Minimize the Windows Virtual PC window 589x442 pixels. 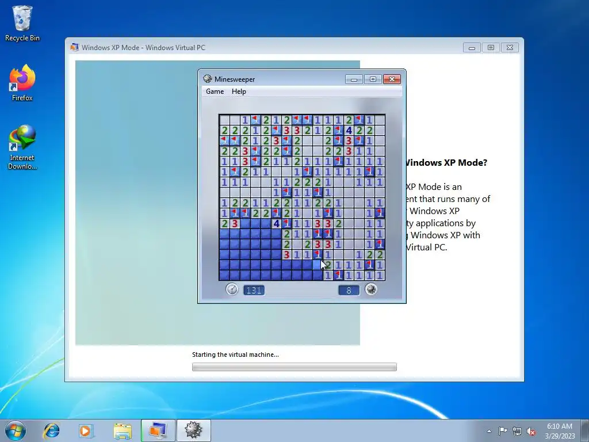[472, 48]
